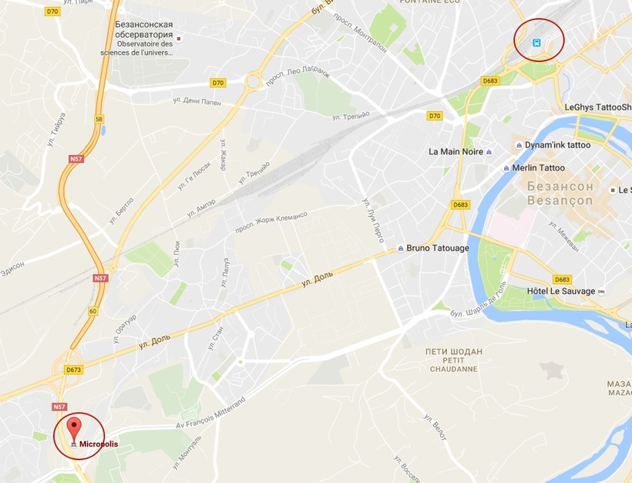Click the blue train station icon
Screen dimensions: 632x483
(x=536, y=42)
